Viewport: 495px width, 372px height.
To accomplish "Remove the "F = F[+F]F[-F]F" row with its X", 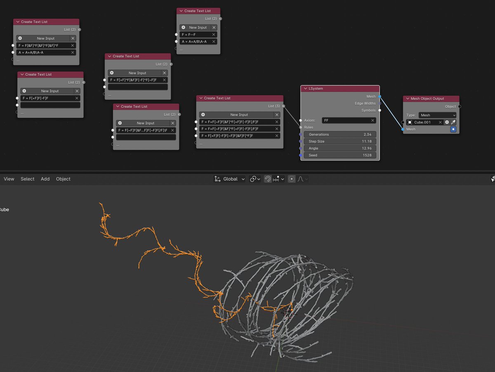I will [77, 98].
